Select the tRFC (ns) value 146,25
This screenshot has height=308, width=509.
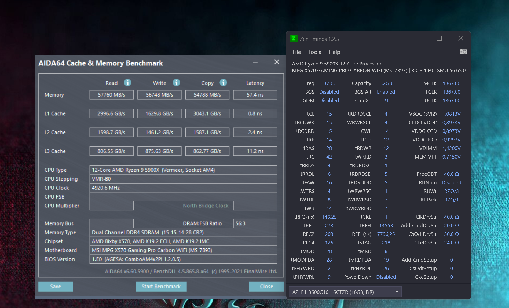click(x=329, y=217)
